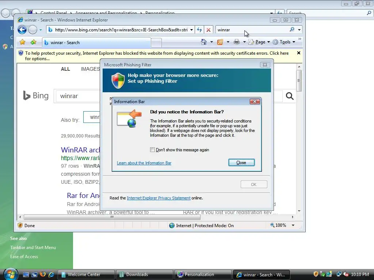The image size is (374, 280).
Task: Click the scroll left arrow
Action: tap(20, 217)
